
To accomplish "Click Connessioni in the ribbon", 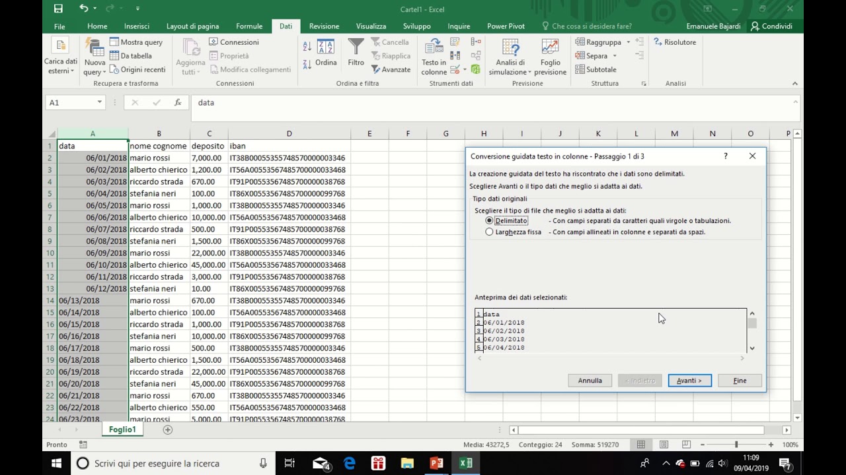I will click(x=234, y=42).
